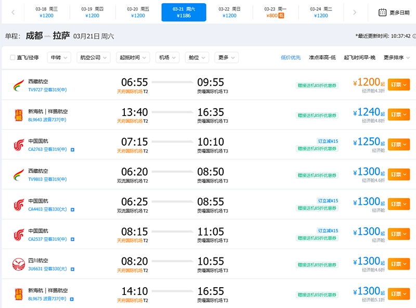Book the 13:40 flight priced ¥1240

click(x=398, y=114)
